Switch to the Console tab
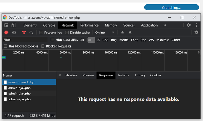 click(x=49, y=25)
